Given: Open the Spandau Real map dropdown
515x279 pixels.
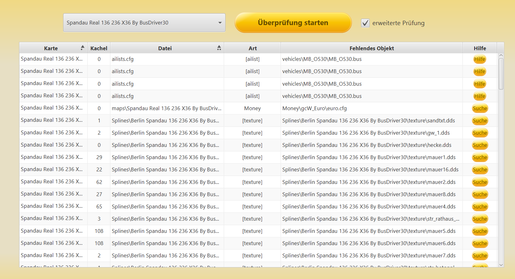Looking at the screenshot, I should [x=144, y=23].
